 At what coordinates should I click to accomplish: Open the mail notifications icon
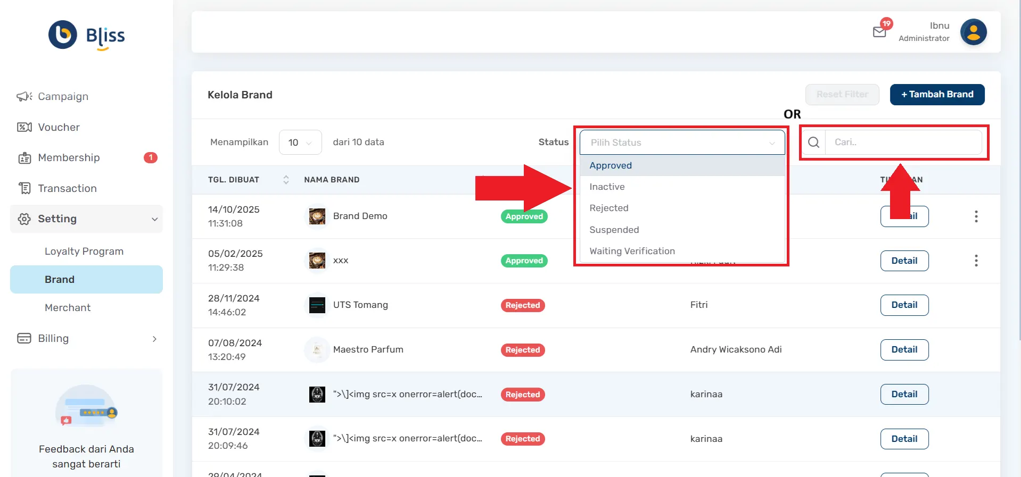[x=879, y=32]
